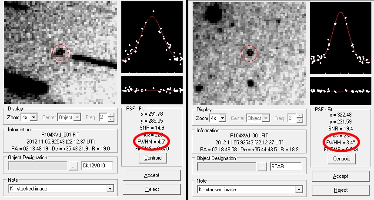This screenshot has width=374, height=200.
Task: Click the ellipsis button next to CK12V010
Action: click(73, 166)
